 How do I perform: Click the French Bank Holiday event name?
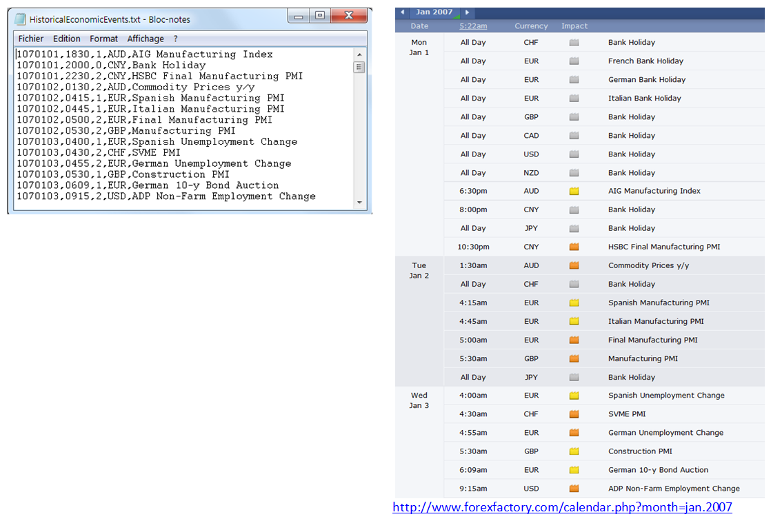[645, 61]
